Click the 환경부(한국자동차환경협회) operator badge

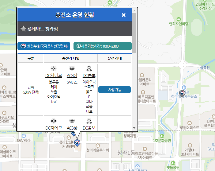[x=44, y=46]
